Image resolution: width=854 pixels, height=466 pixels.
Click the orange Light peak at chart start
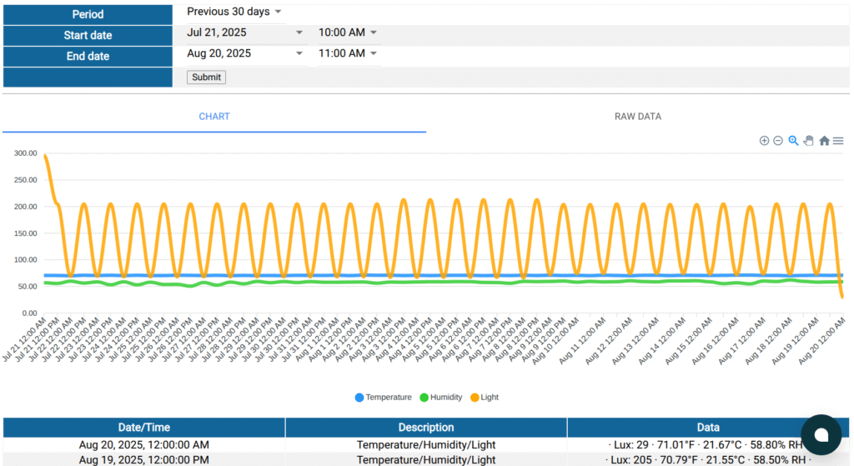pyautogui.click(x=45, y=156)
